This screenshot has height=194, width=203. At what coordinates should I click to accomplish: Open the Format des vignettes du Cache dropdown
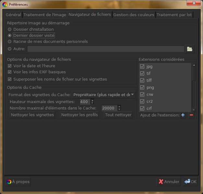104,95
